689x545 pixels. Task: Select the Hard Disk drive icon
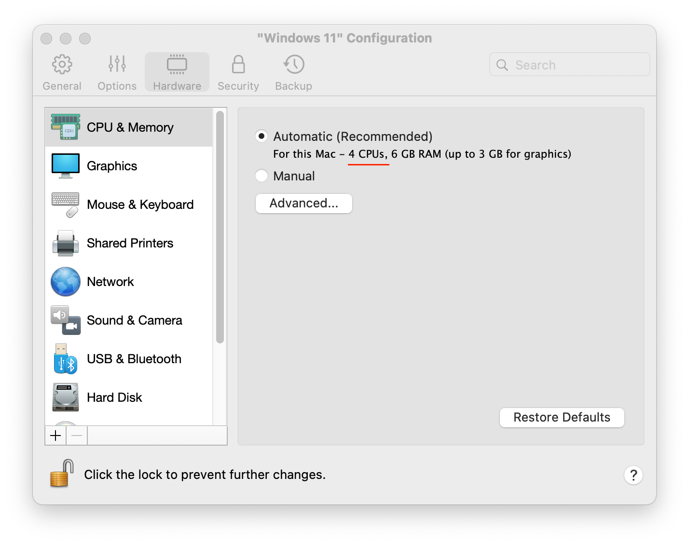pos(66,397)
